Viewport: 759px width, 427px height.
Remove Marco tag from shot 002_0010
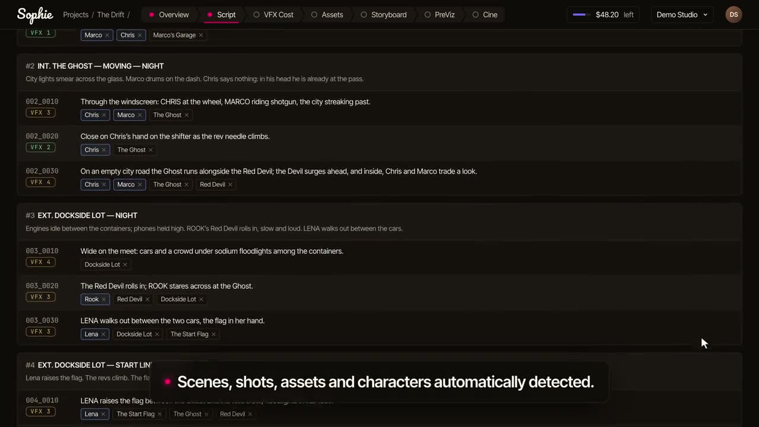tap(140, 115)
